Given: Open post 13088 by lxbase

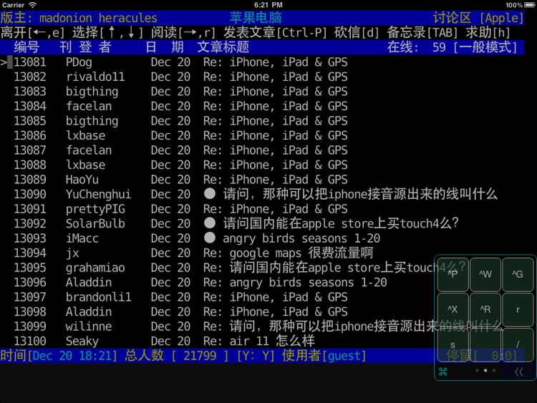Looking at the screenshot, I should point(262,165).
